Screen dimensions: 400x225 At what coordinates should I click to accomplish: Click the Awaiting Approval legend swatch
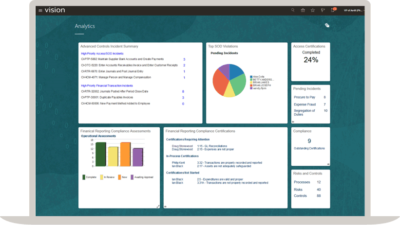133,177
